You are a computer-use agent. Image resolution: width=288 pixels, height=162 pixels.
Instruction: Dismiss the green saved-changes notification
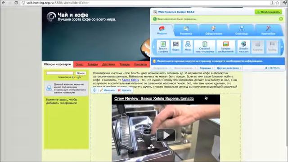coord(281,19)
